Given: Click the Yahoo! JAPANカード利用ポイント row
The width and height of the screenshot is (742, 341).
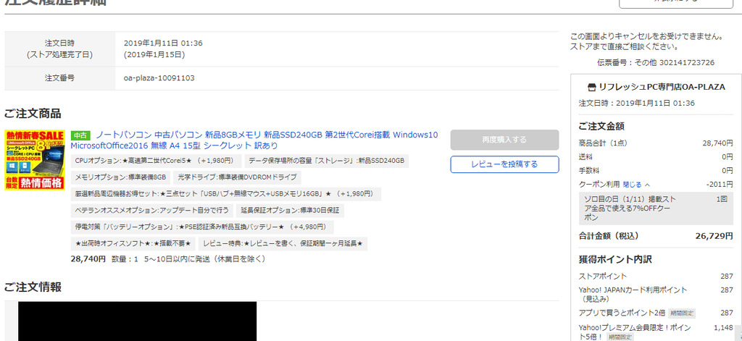Looking at the screenshot, I should click(x=656, y=294).
